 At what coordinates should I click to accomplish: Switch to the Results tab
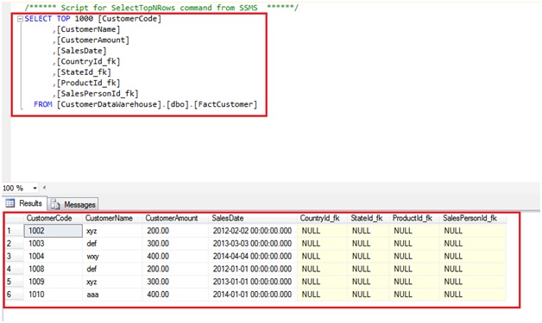click(24, 203)
